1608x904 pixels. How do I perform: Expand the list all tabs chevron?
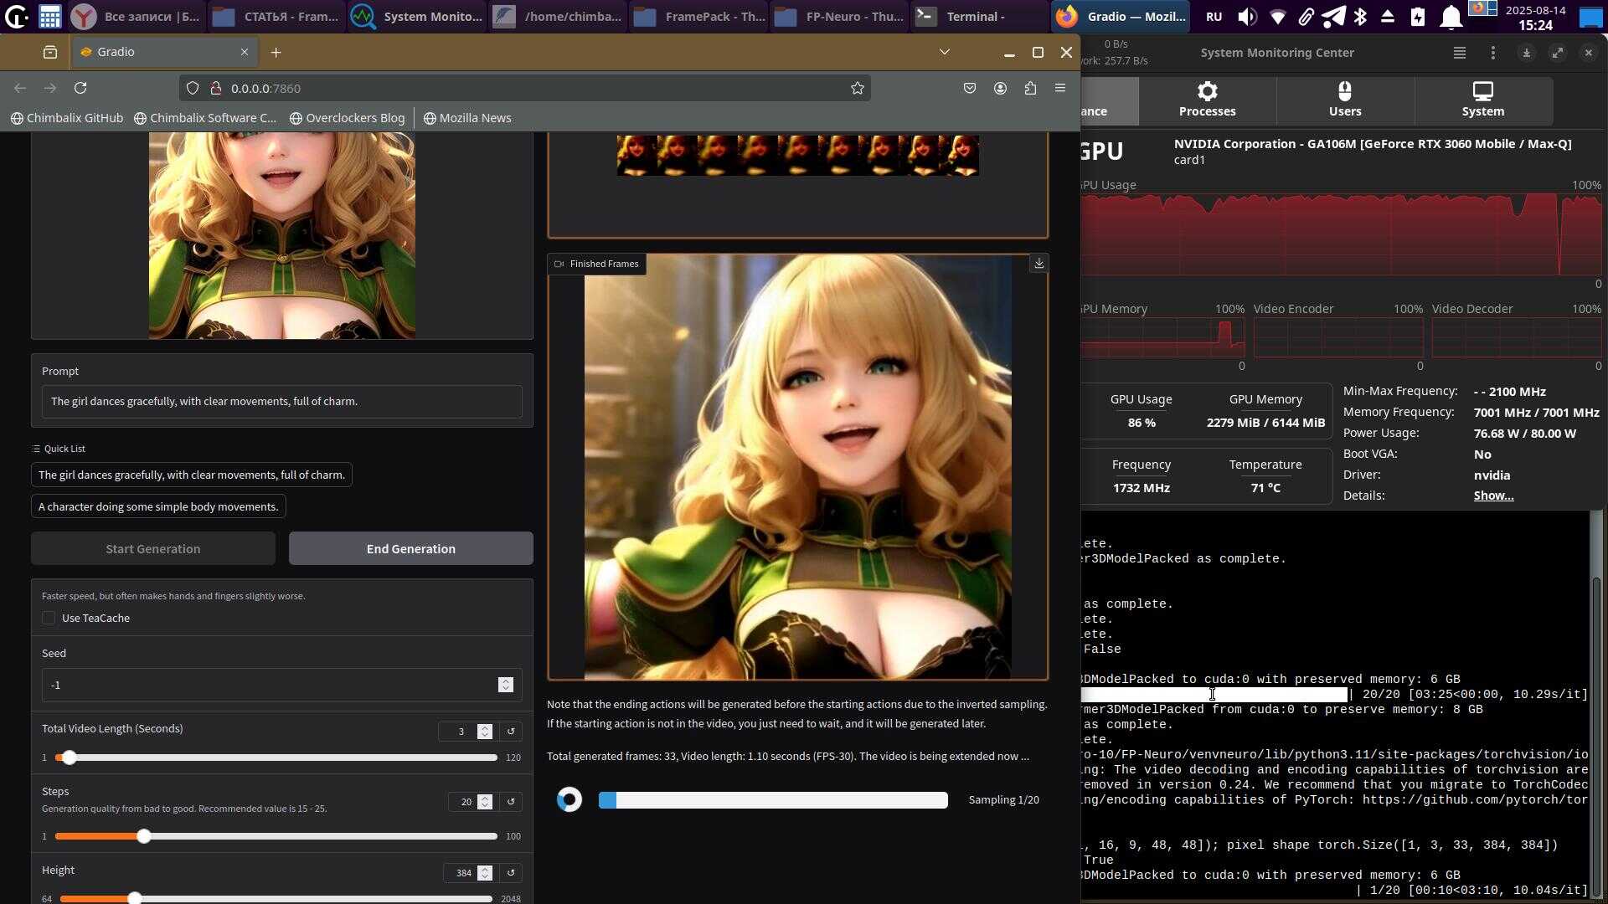click(944, 52)
